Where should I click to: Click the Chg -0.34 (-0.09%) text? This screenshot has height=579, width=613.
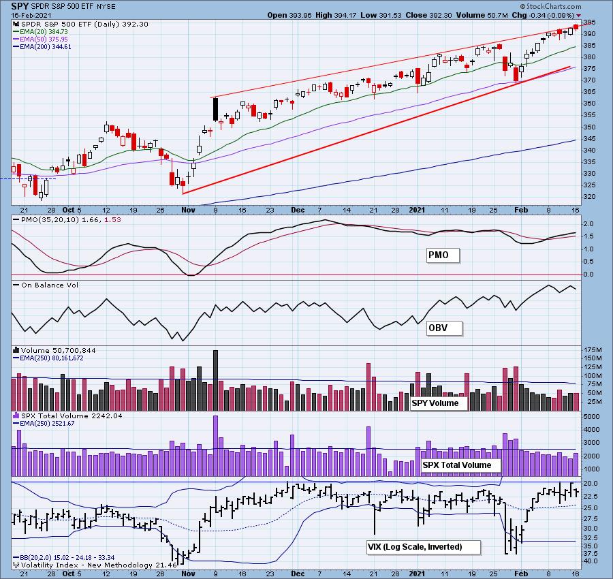pos(543,15)
